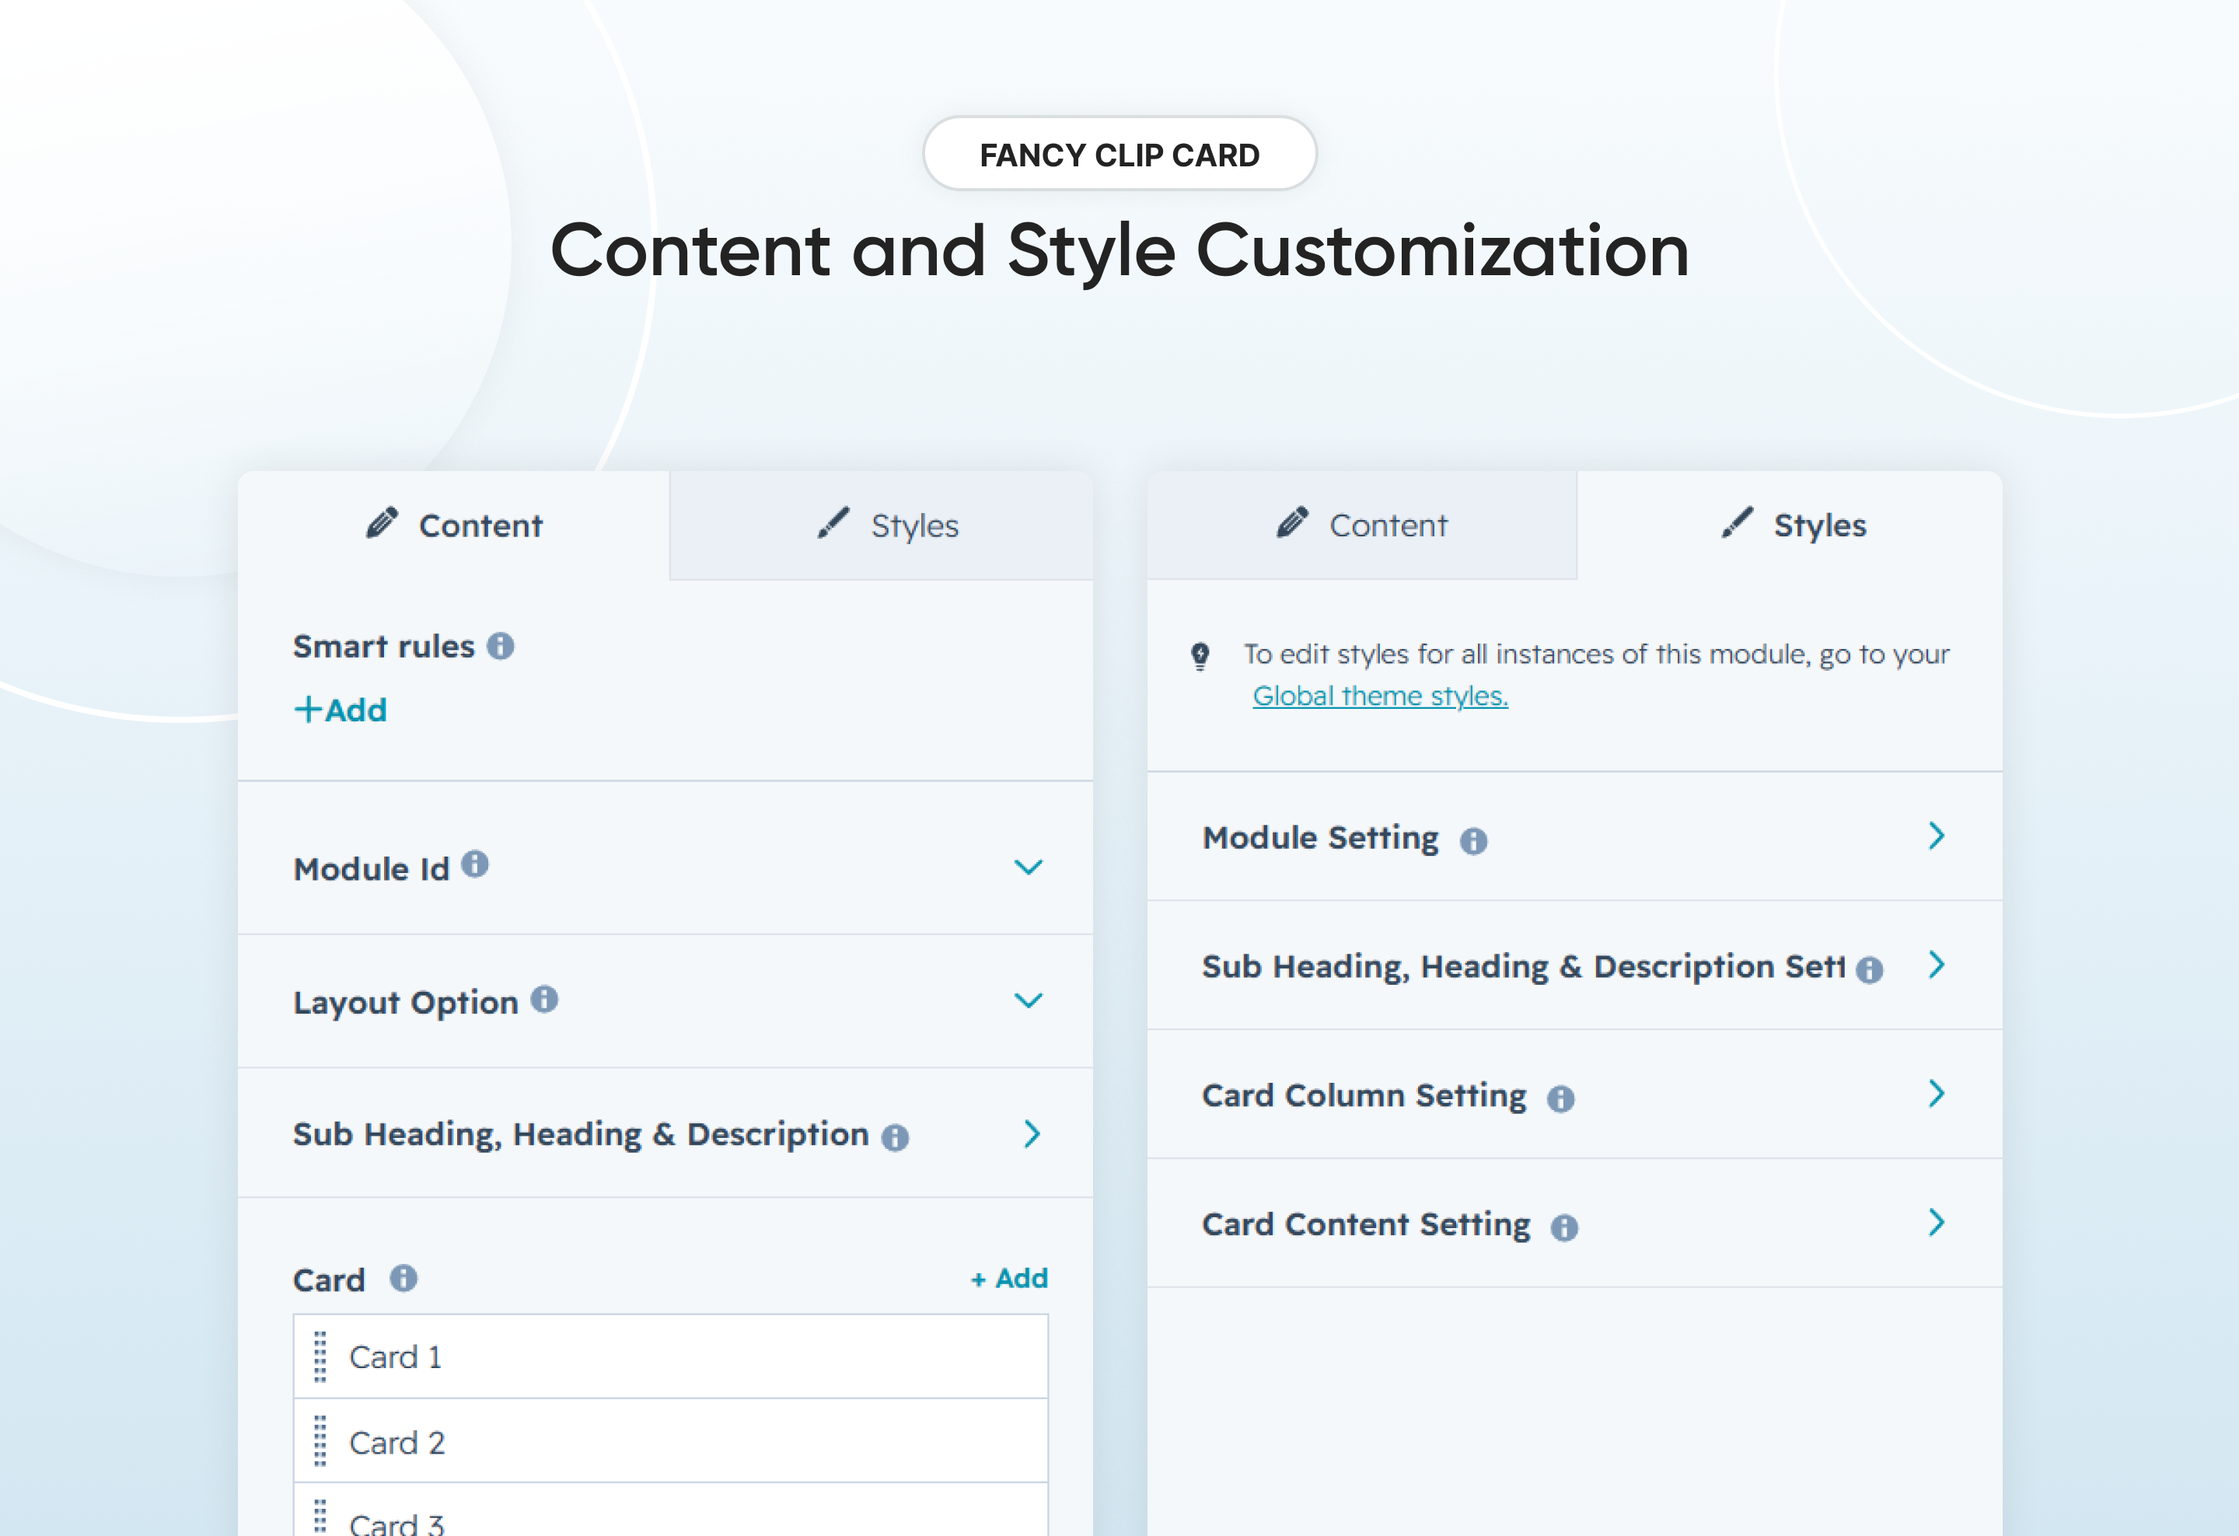Screen dimensions: 2239x1536
Task: Click info icon next to Layout Option
Action: pyautogui.click(x=544, y=1000)
